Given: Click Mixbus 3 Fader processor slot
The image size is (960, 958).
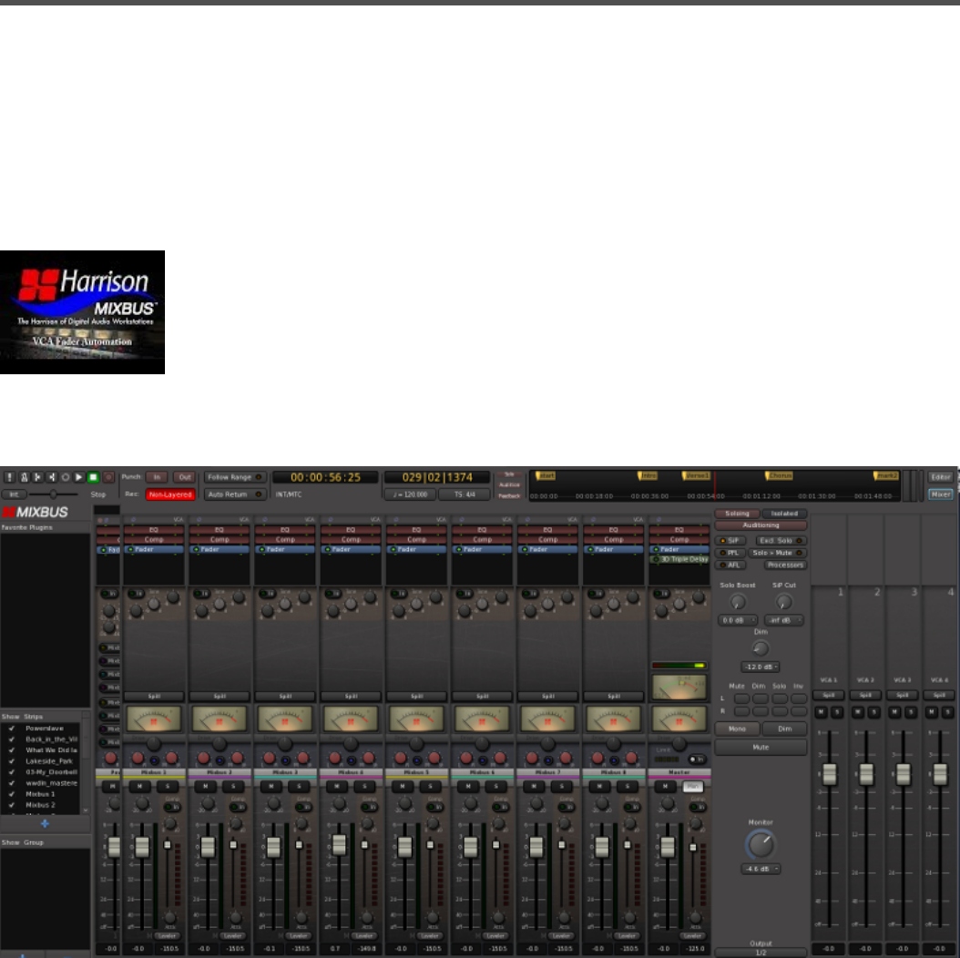Looking at the screenshot, I should (285, 550).
